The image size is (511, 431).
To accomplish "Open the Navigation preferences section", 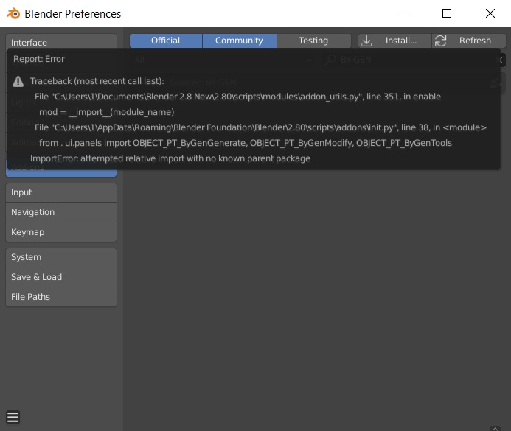I will coord(61,212).
